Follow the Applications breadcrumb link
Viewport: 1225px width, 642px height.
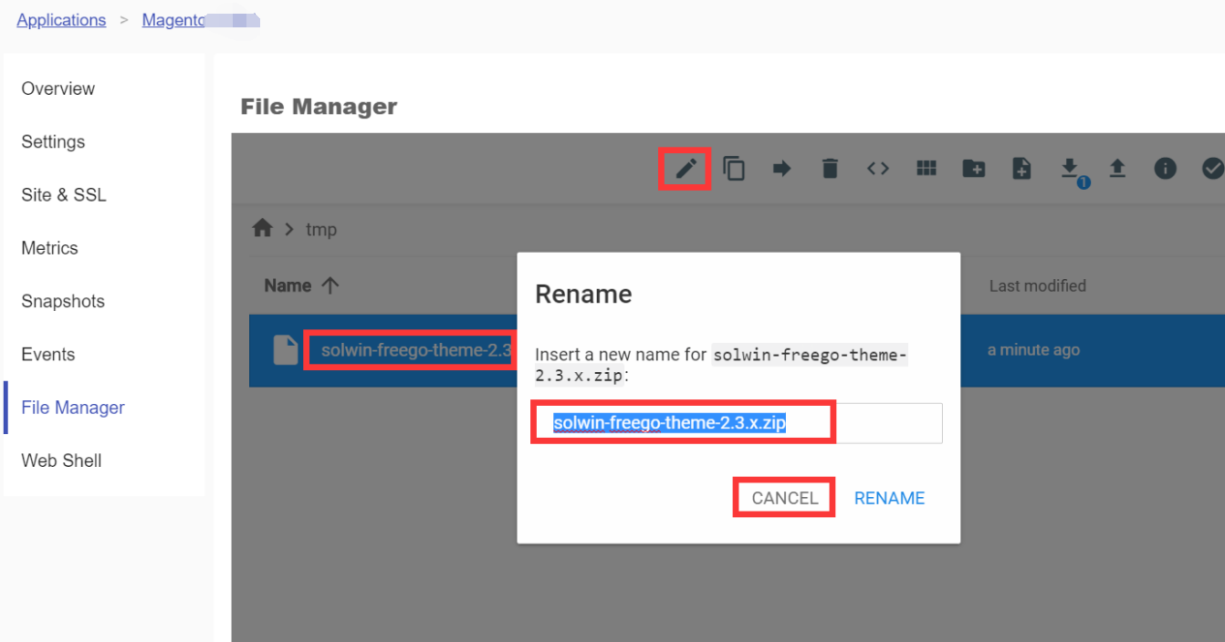61,20
